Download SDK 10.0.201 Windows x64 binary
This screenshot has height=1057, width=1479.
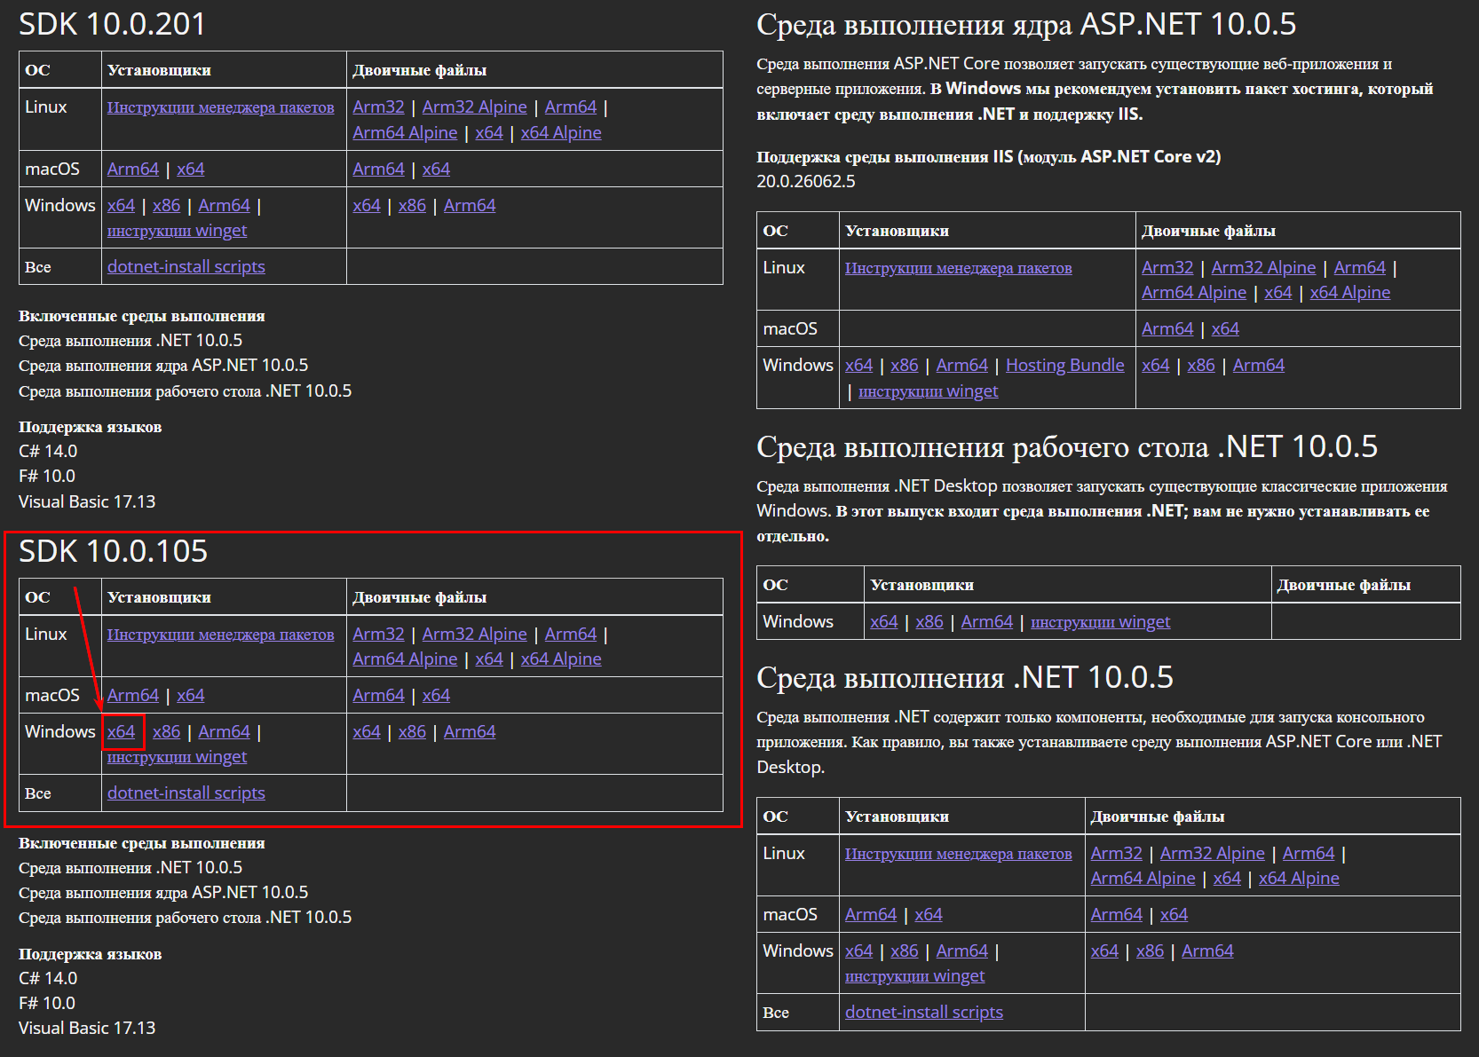(367, 206)
